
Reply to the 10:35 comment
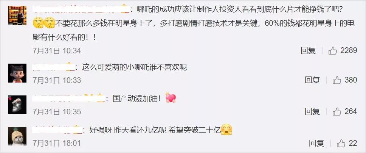coord(312,111)
